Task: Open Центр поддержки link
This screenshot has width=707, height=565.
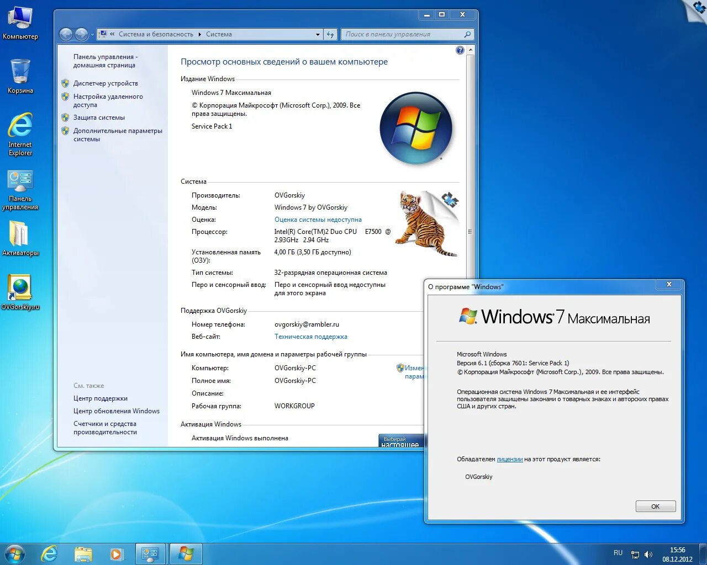Action: click(x=101, y=398)
